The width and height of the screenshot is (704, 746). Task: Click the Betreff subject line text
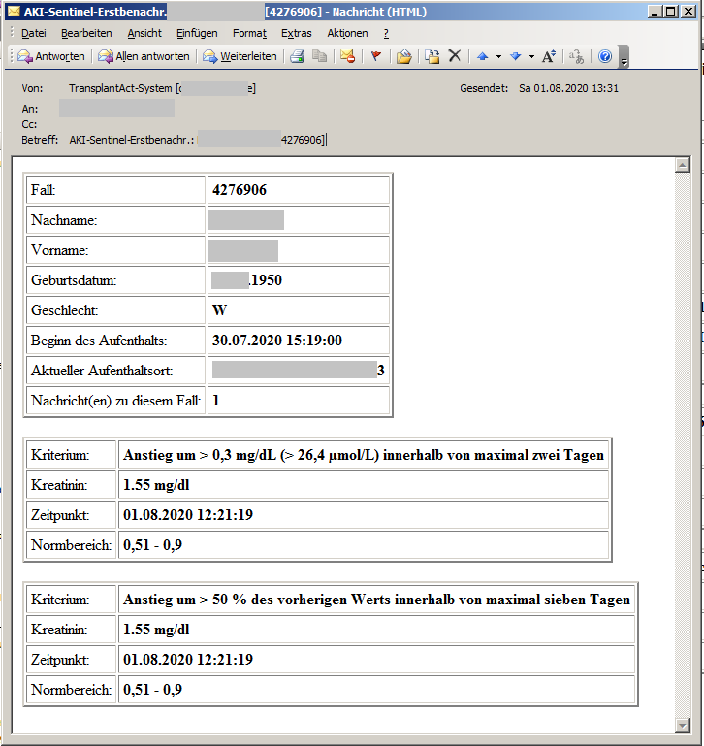(x=197, y=140)
